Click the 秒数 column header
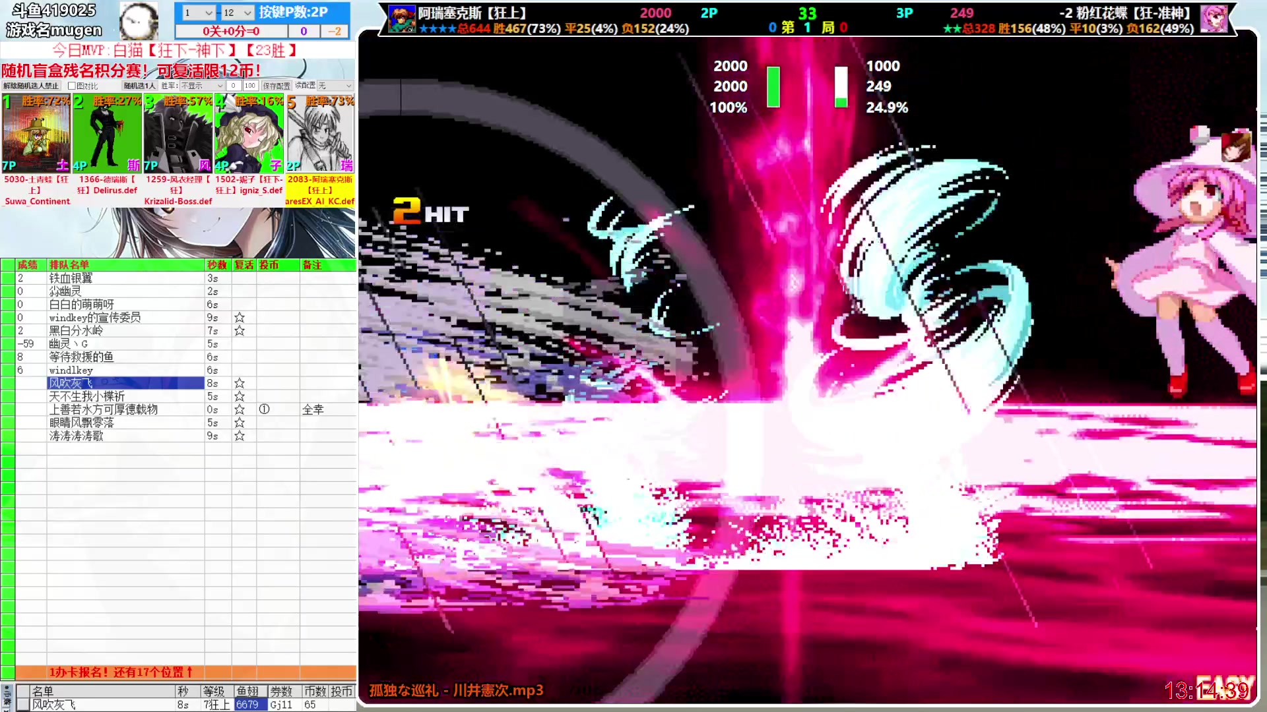1267x712 pixels. [x=218, y=265]
